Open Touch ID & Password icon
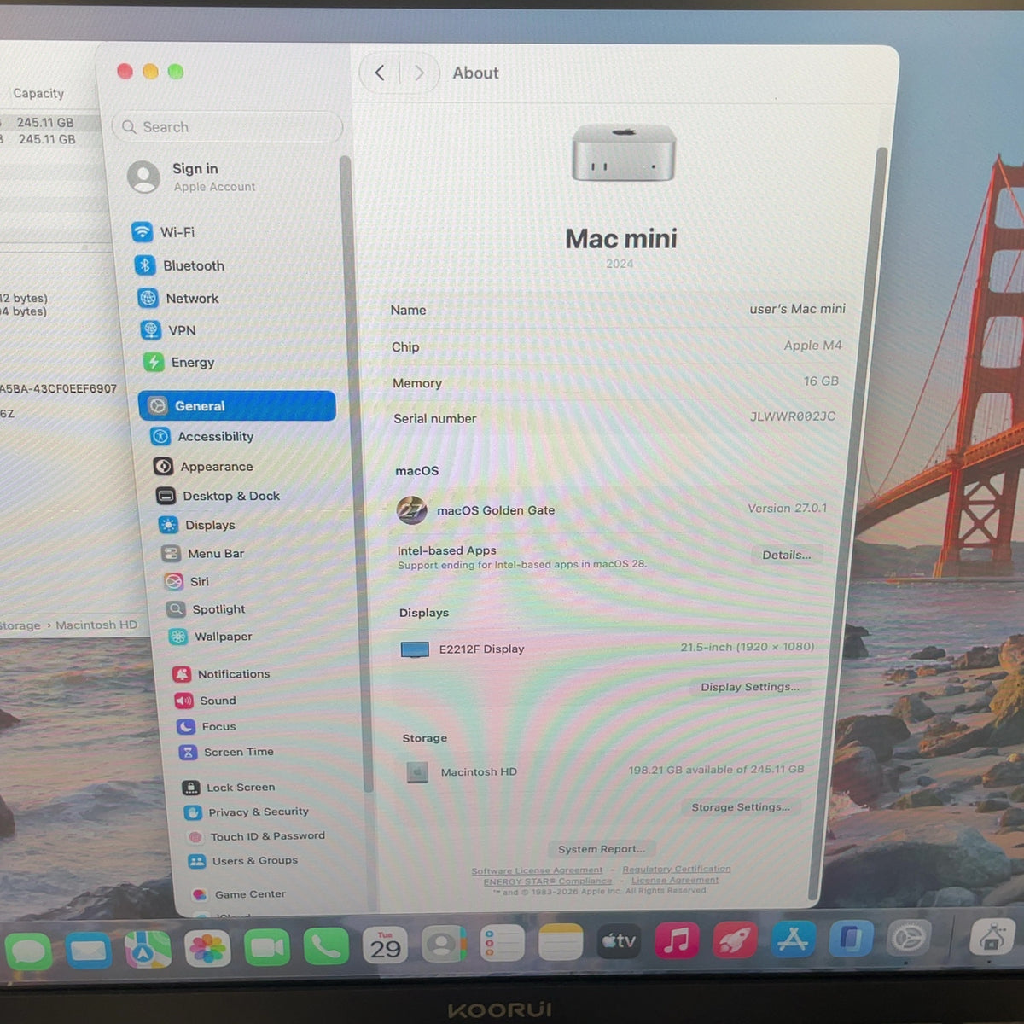 coord(195,837)
